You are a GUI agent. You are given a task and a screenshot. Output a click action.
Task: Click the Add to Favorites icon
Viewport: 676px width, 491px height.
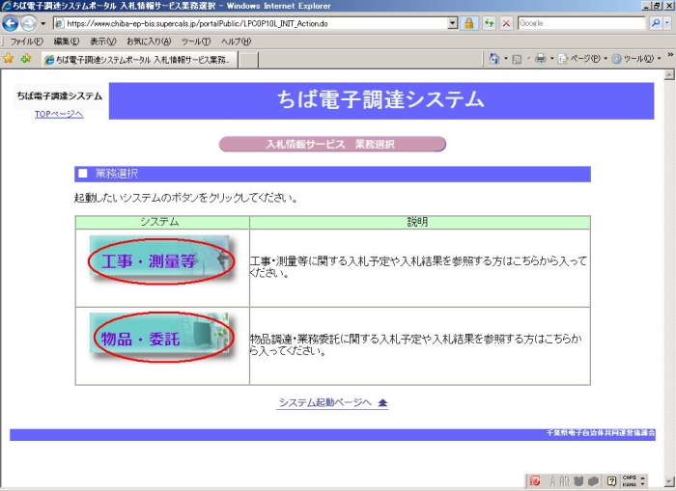coord(26,58)
